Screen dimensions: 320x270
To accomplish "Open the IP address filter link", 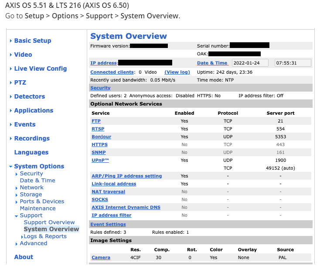I will (112, 215).
